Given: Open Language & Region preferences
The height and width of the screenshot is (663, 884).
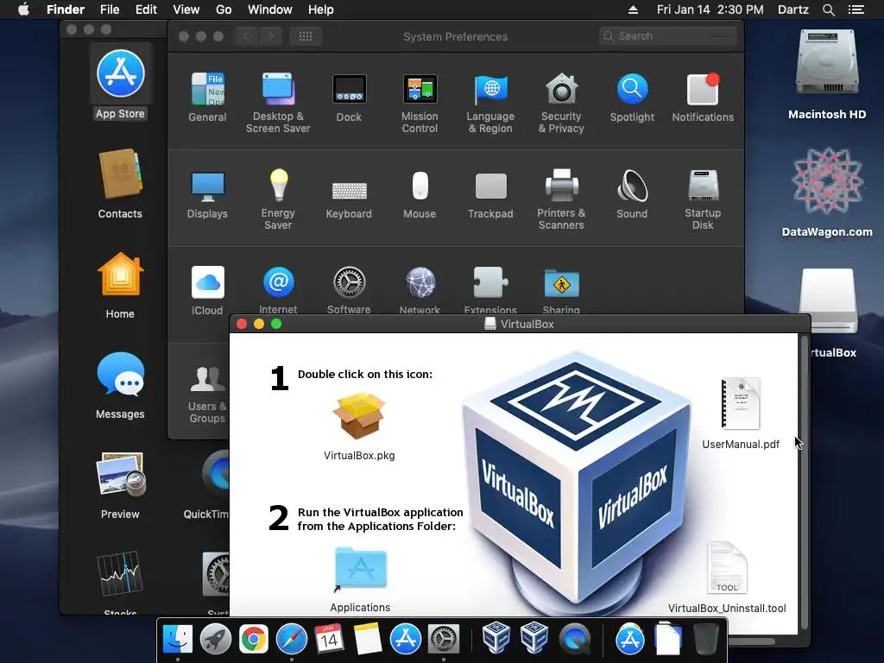Looking at the screenshot, I should (x=490, y=104).
